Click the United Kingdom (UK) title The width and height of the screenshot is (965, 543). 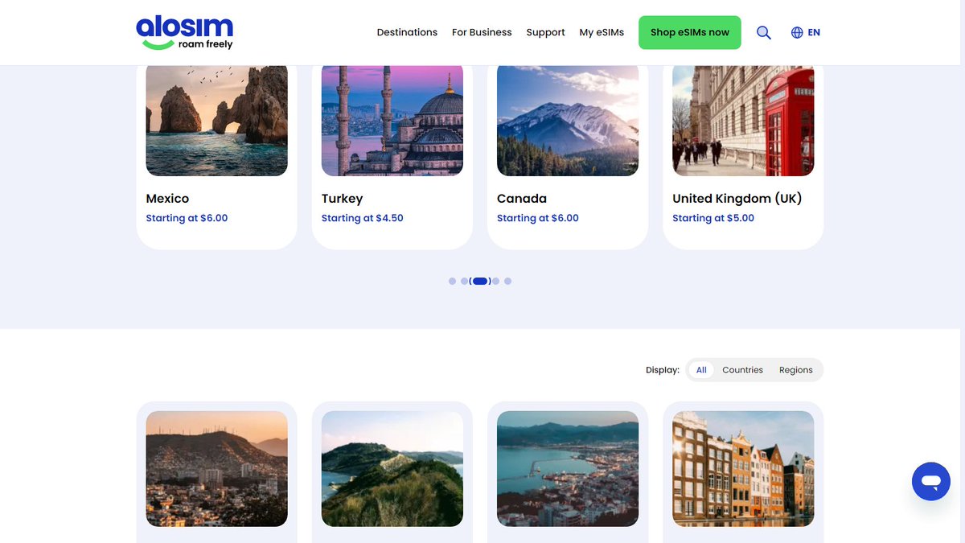(737, 199)
